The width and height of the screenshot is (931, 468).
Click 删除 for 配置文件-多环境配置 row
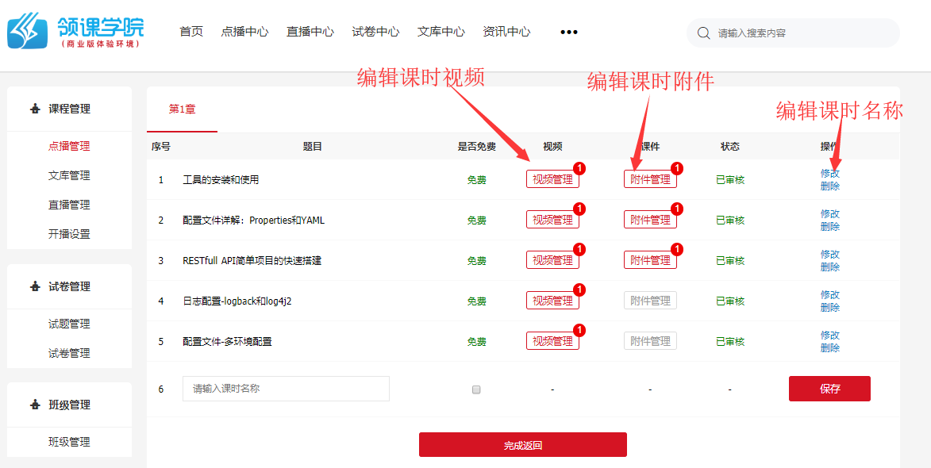(x=830, y=347)
